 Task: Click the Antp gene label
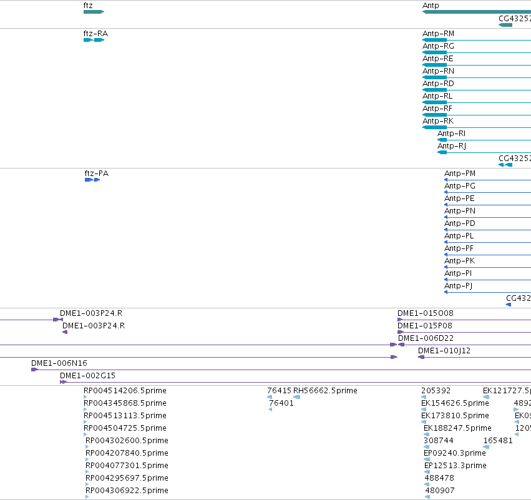click(431, 6)
